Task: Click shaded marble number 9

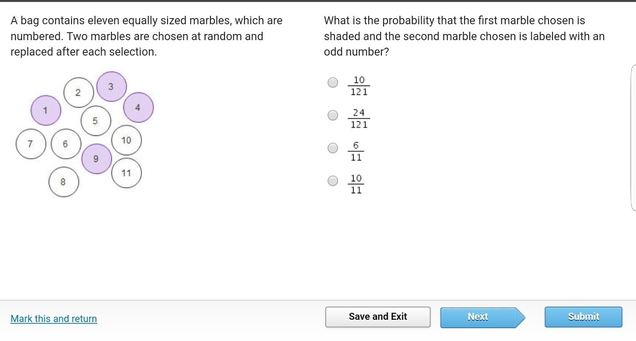Action: tap(96, 159)
